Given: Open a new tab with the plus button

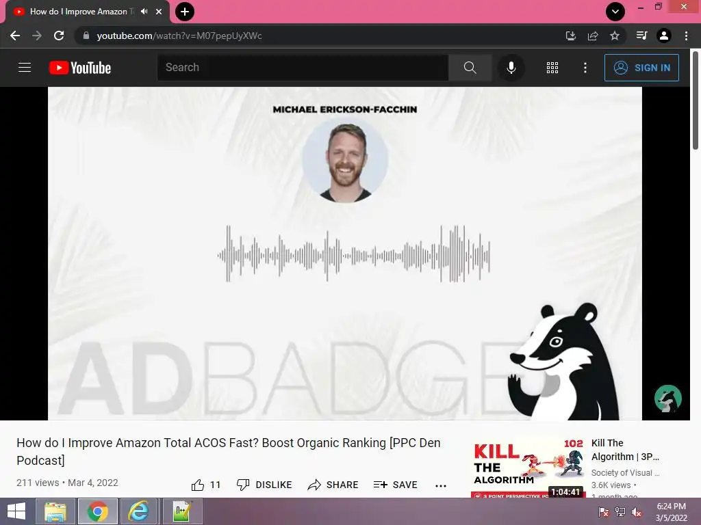Looking at the screenshot, I should click(185, 12).
